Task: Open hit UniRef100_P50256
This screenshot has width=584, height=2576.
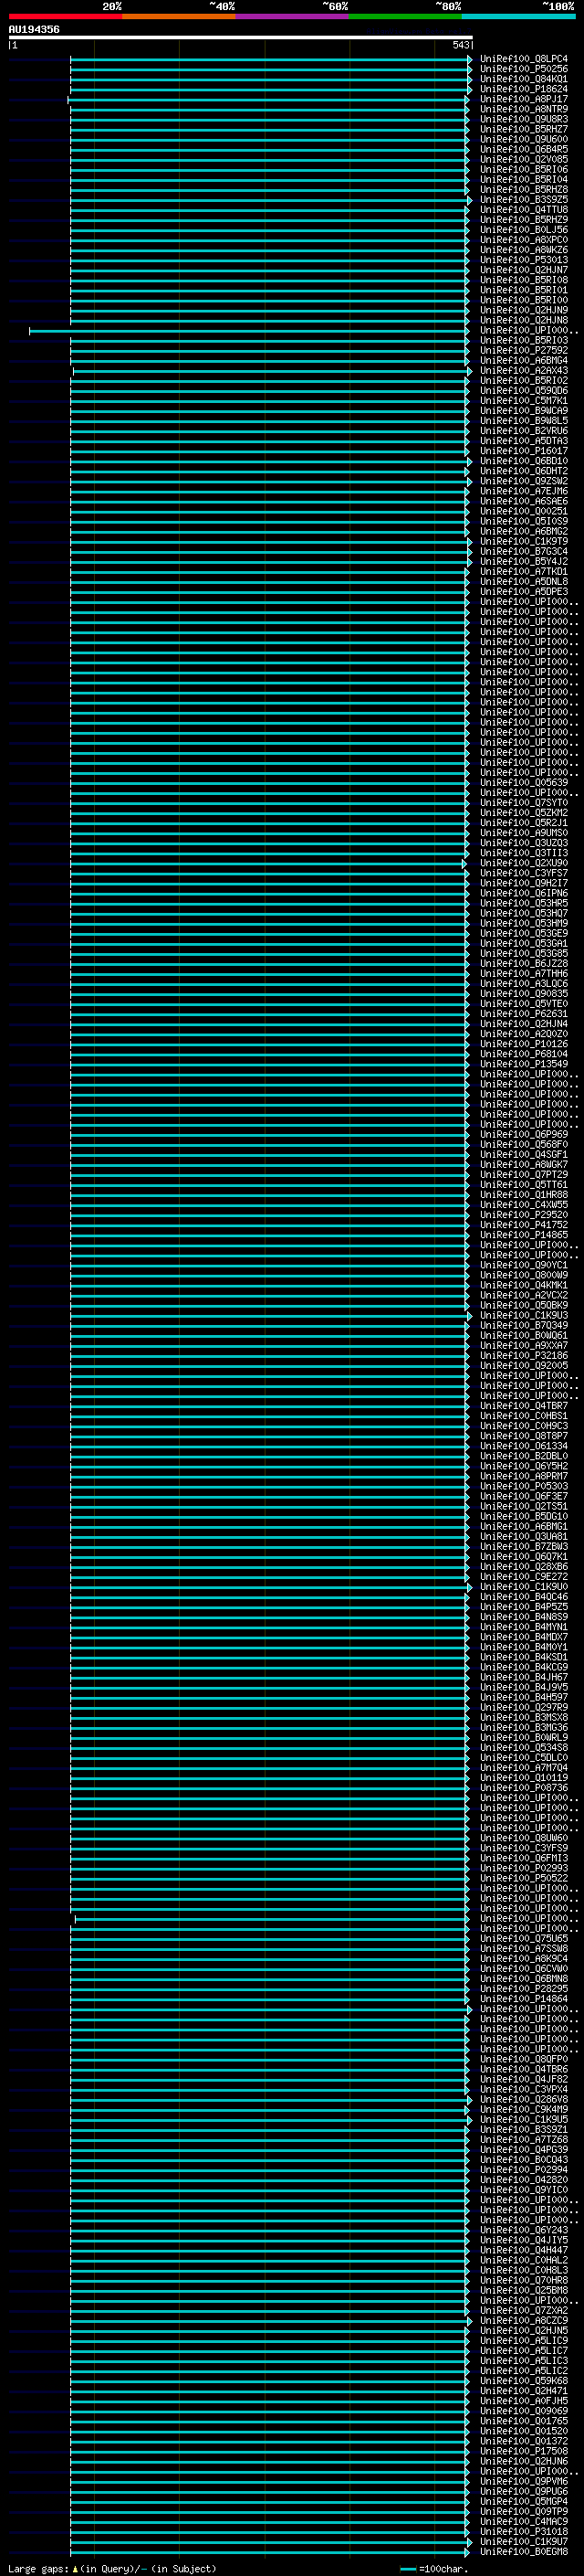Action: click(523, 69)
